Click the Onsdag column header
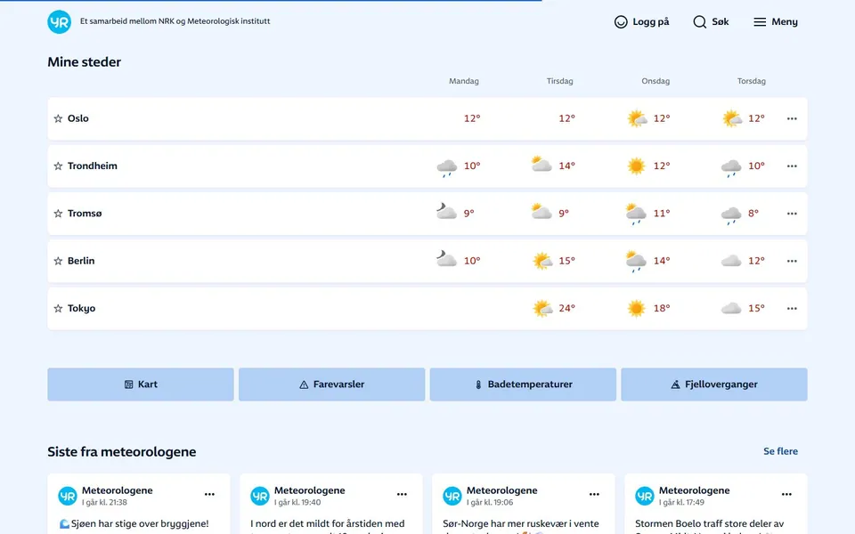This screenshot has height=534, width=855. pos(655,81)
